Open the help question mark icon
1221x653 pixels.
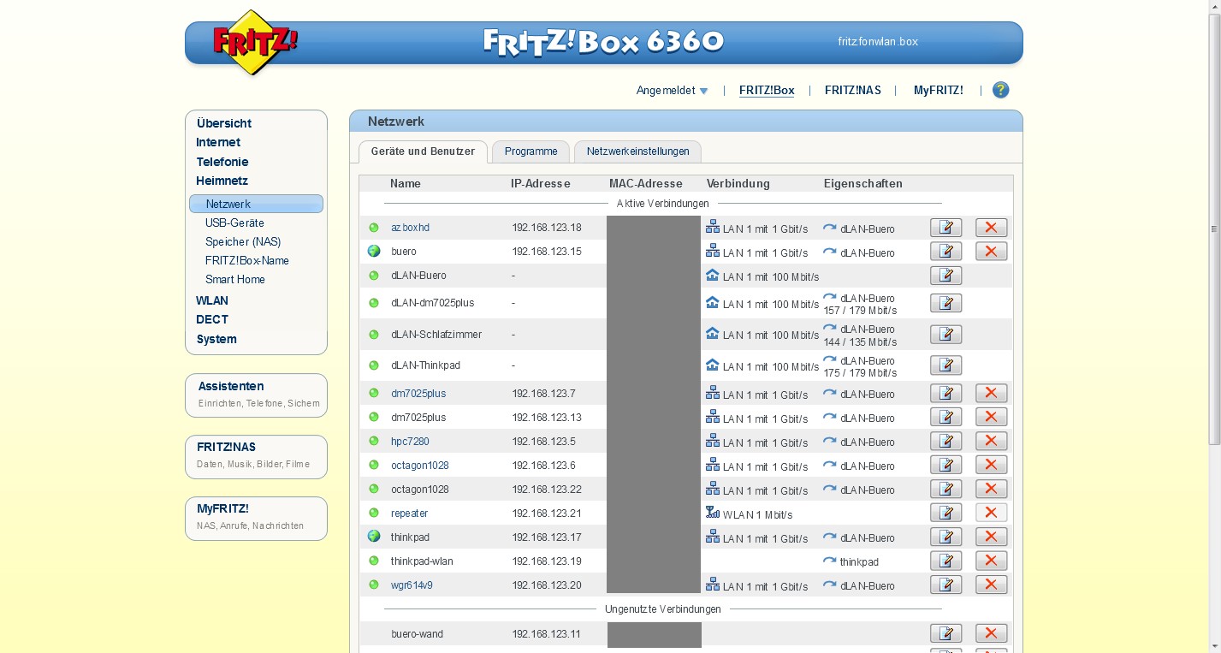point(1000,90)
